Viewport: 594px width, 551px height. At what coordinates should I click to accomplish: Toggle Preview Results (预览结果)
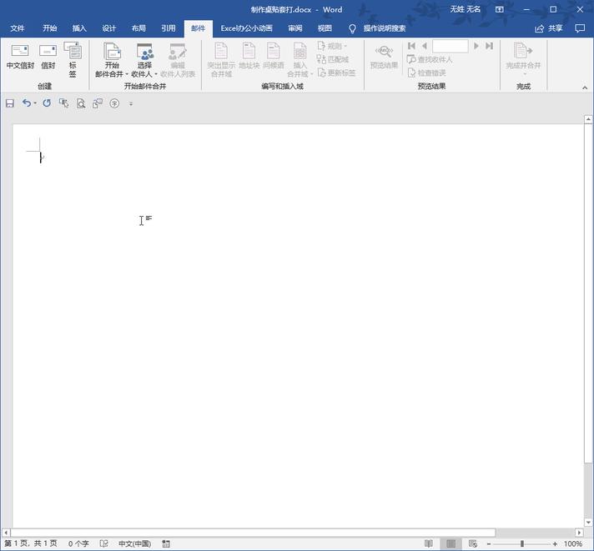point(384,57)
